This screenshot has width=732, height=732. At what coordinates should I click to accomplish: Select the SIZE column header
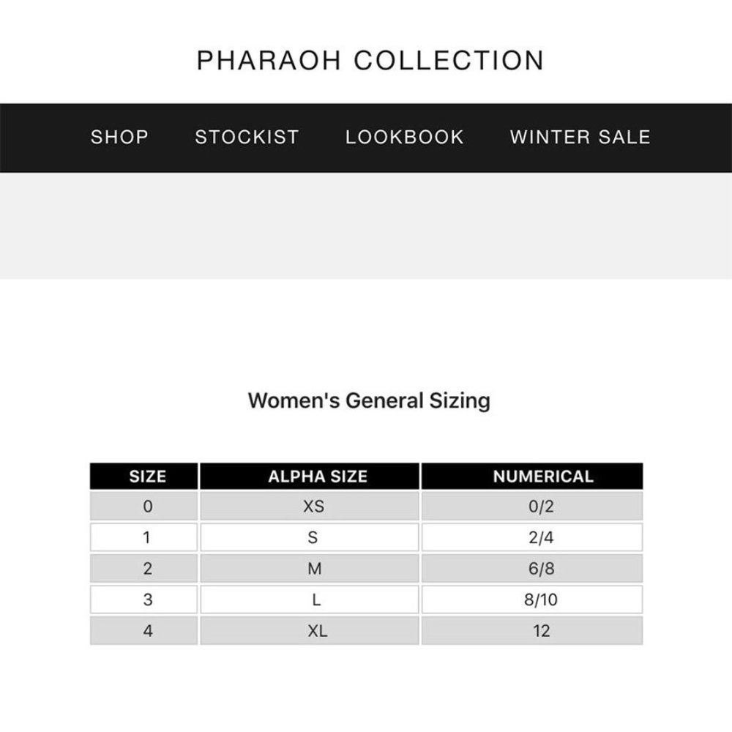click(143, 477)
